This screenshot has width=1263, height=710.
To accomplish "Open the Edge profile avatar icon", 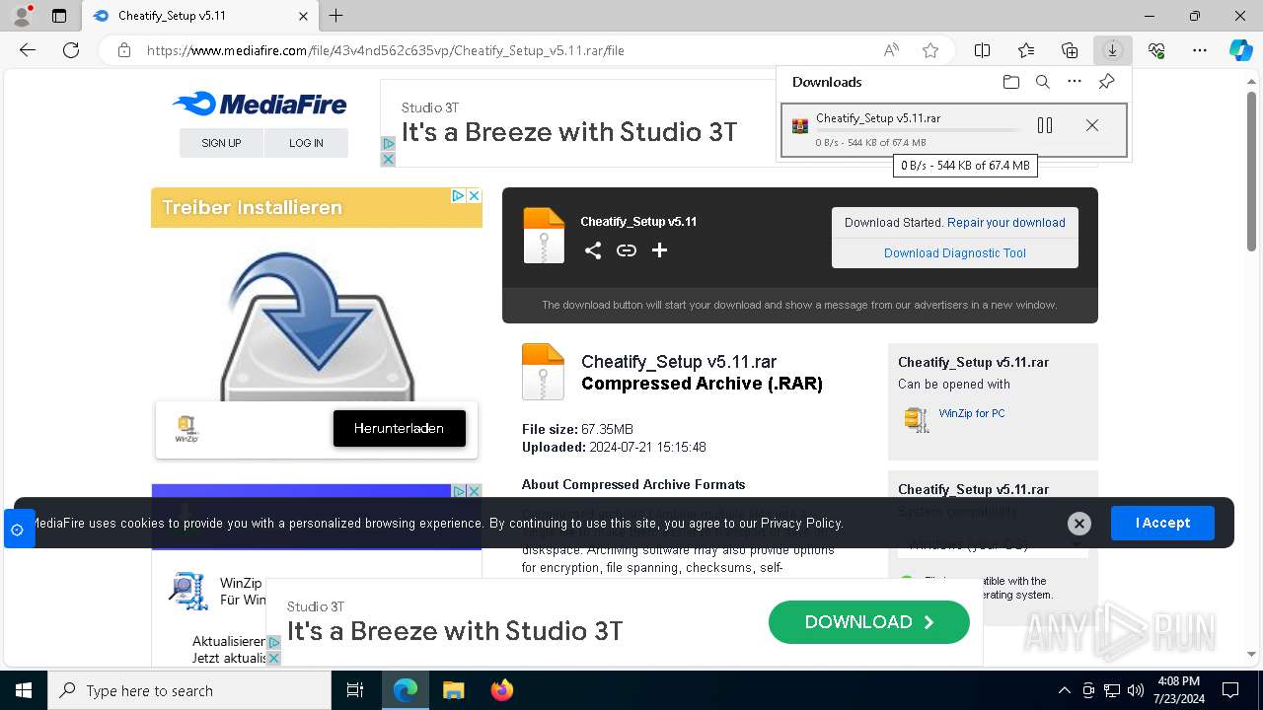I will [22, 16].
